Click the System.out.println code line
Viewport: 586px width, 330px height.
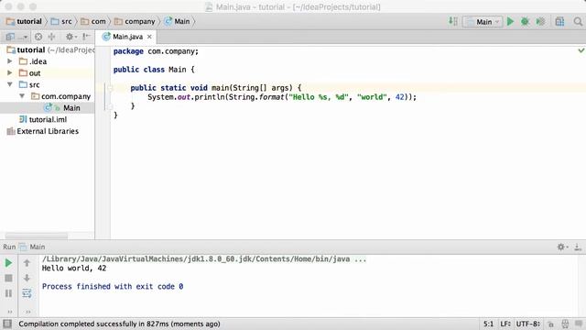(282, 97)
